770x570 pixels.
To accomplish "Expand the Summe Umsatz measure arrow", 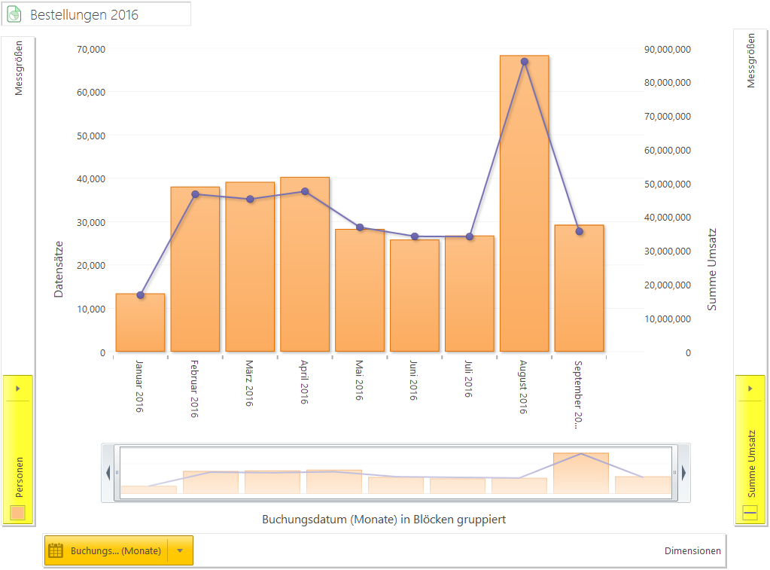I will click(750, 389).
